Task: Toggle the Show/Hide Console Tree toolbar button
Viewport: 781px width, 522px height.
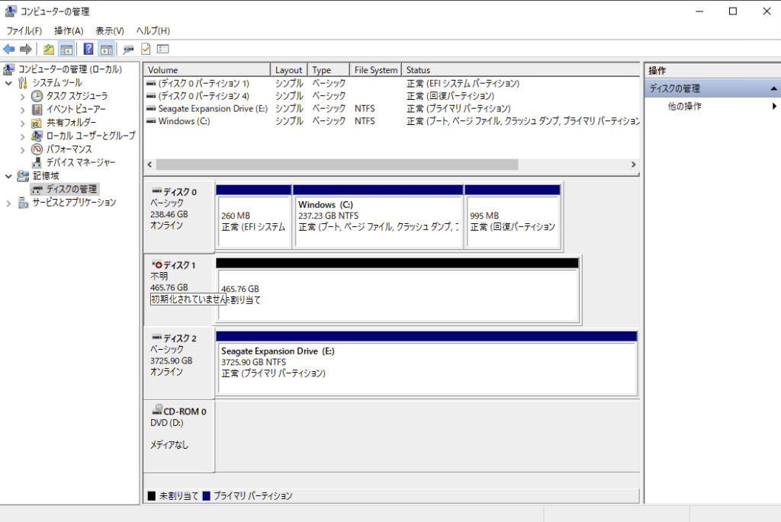Action: (66, 50)
